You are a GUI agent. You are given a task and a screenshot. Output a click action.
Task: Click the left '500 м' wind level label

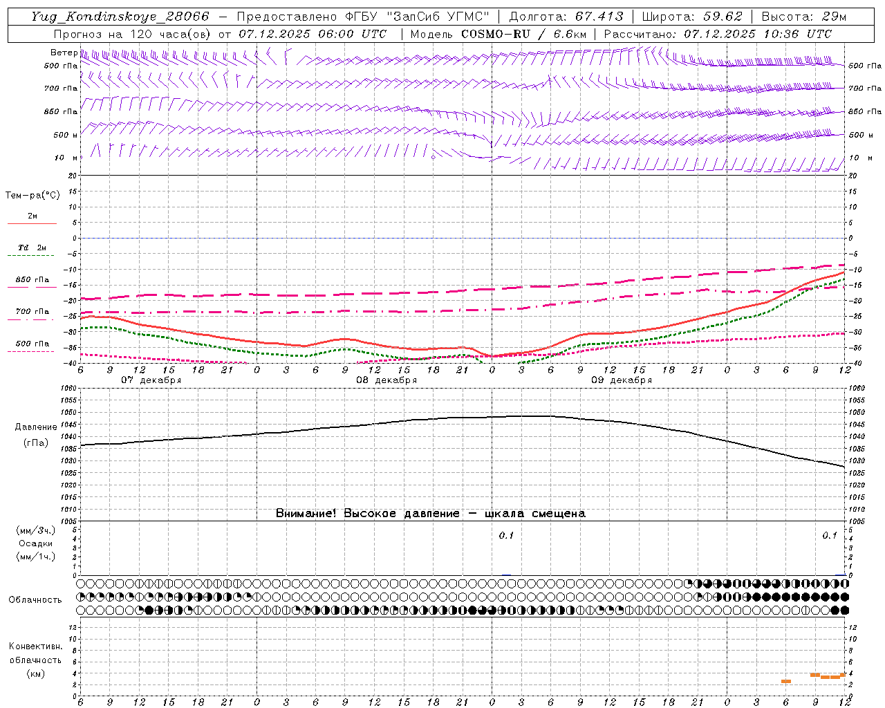[x=66, y=135]
